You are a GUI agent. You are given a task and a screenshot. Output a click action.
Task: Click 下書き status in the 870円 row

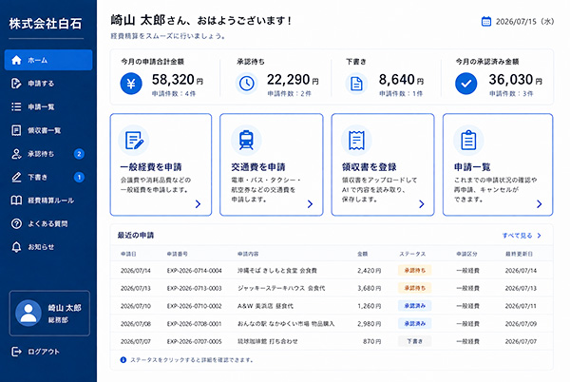(415, 341)
